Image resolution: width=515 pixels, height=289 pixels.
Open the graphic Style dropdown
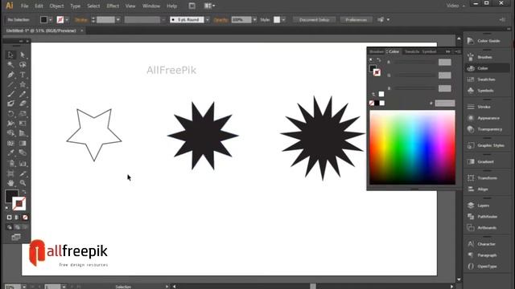(x=283, y=19)
